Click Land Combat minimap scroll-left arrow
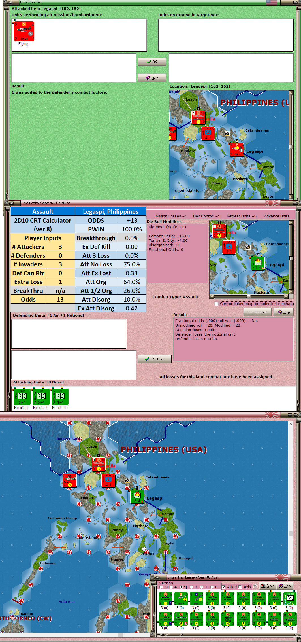The height and width of the screenshot is (642, 301). point(212,296)
